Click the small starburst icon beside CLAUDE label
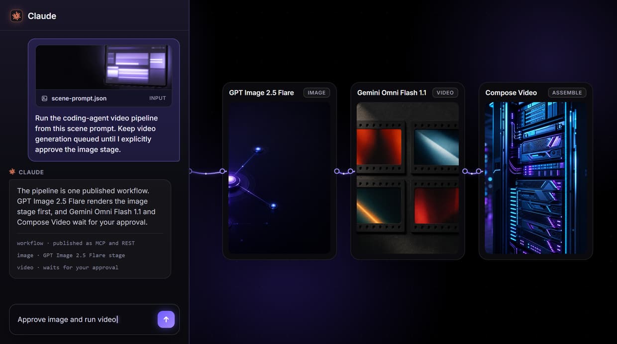Viewport: 617px width, 344px height. click(12, 172)
